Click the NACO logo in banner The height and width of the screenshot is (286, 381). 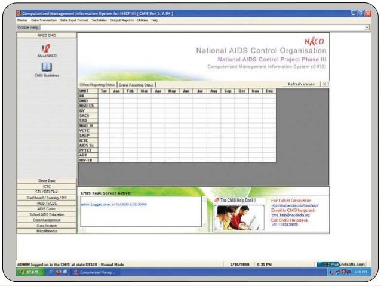[314, 41]
